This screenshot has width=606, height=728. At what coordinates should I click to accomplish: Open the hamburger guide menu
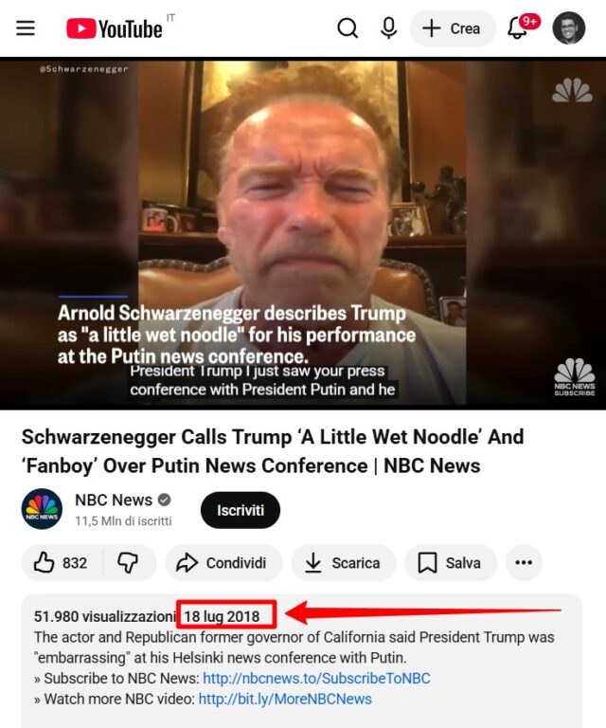26,28
